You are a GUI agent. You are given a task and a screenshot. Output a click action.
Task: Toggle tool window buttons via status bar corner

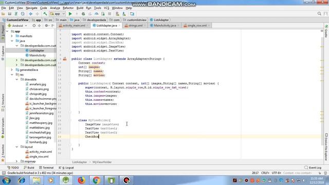(4, 173)
